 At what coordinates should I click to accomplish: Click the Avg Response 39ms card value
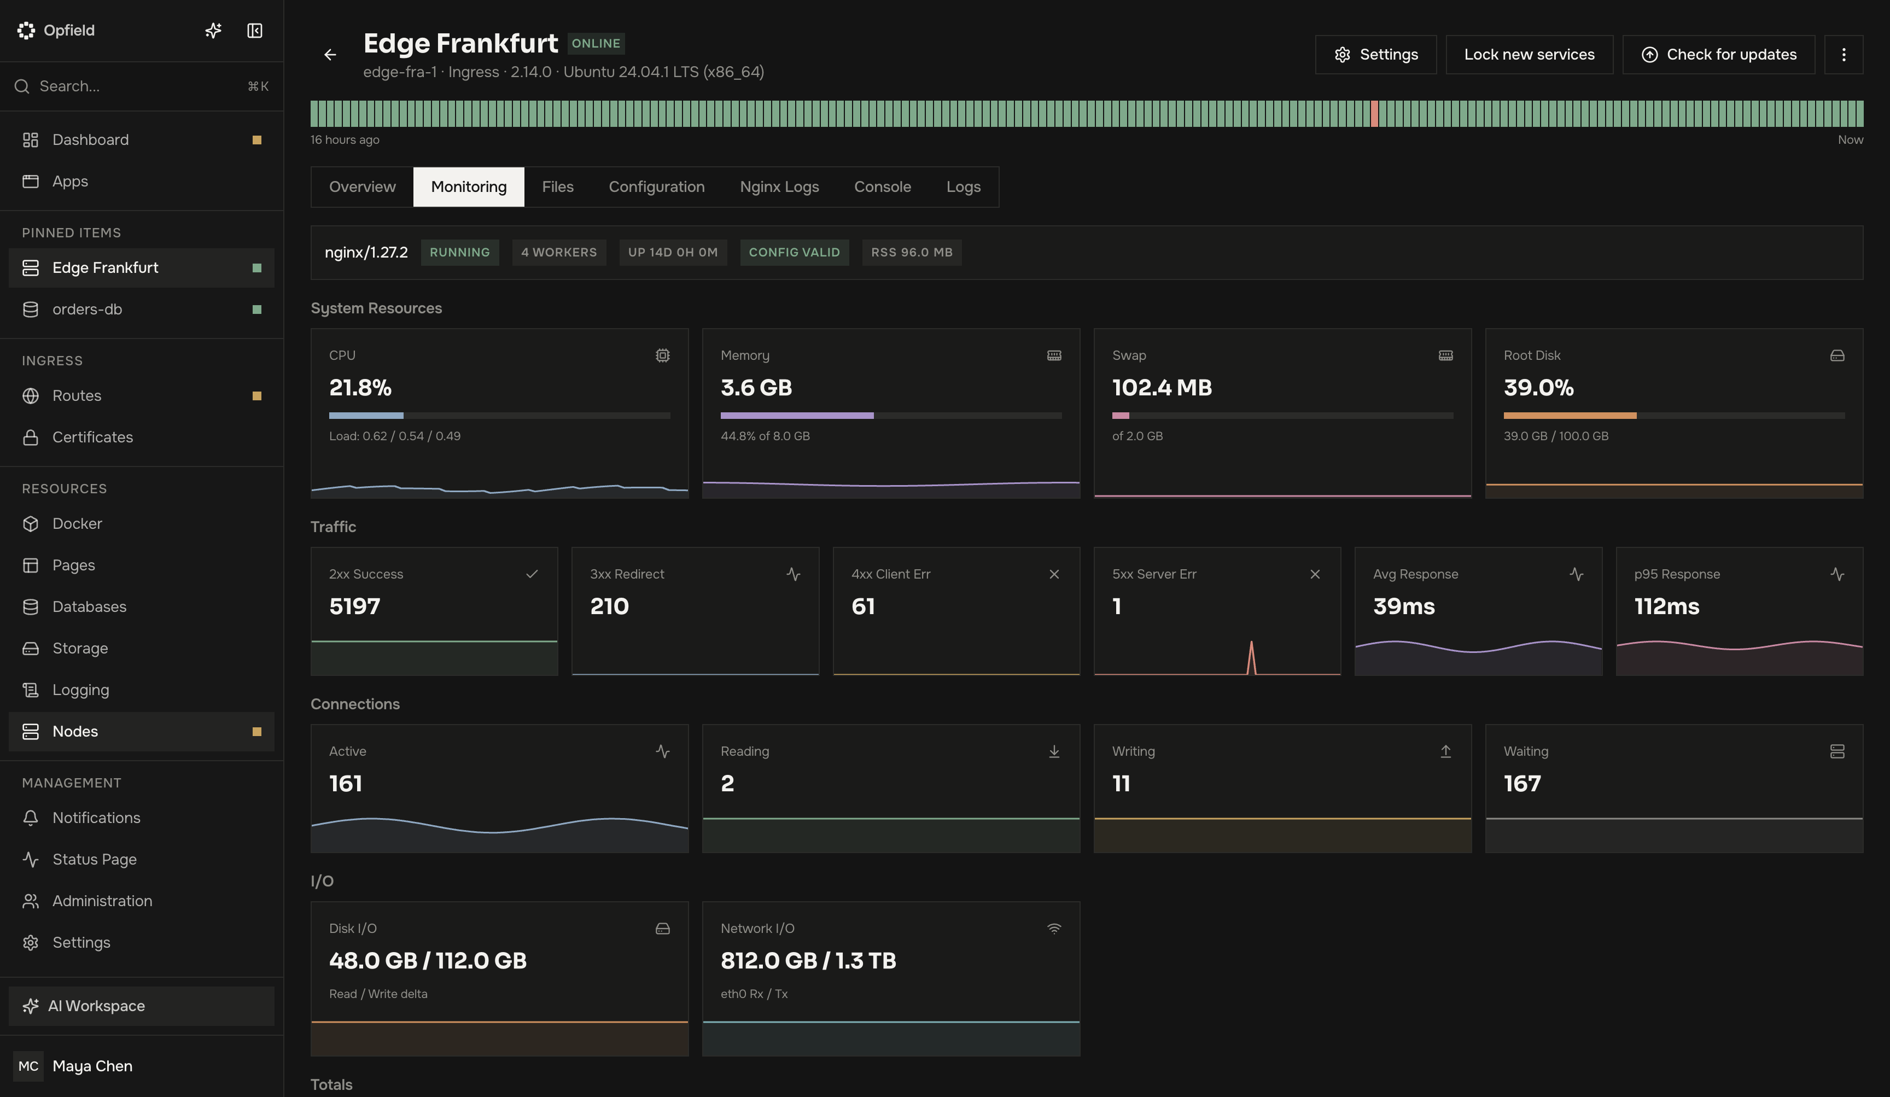[x=1403, y=606]
